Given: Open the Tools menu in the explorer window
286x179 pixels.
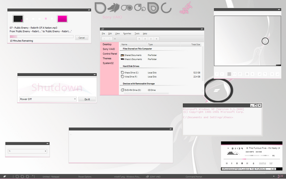Looking at the screenshot, I should click(x=137, y=34).
